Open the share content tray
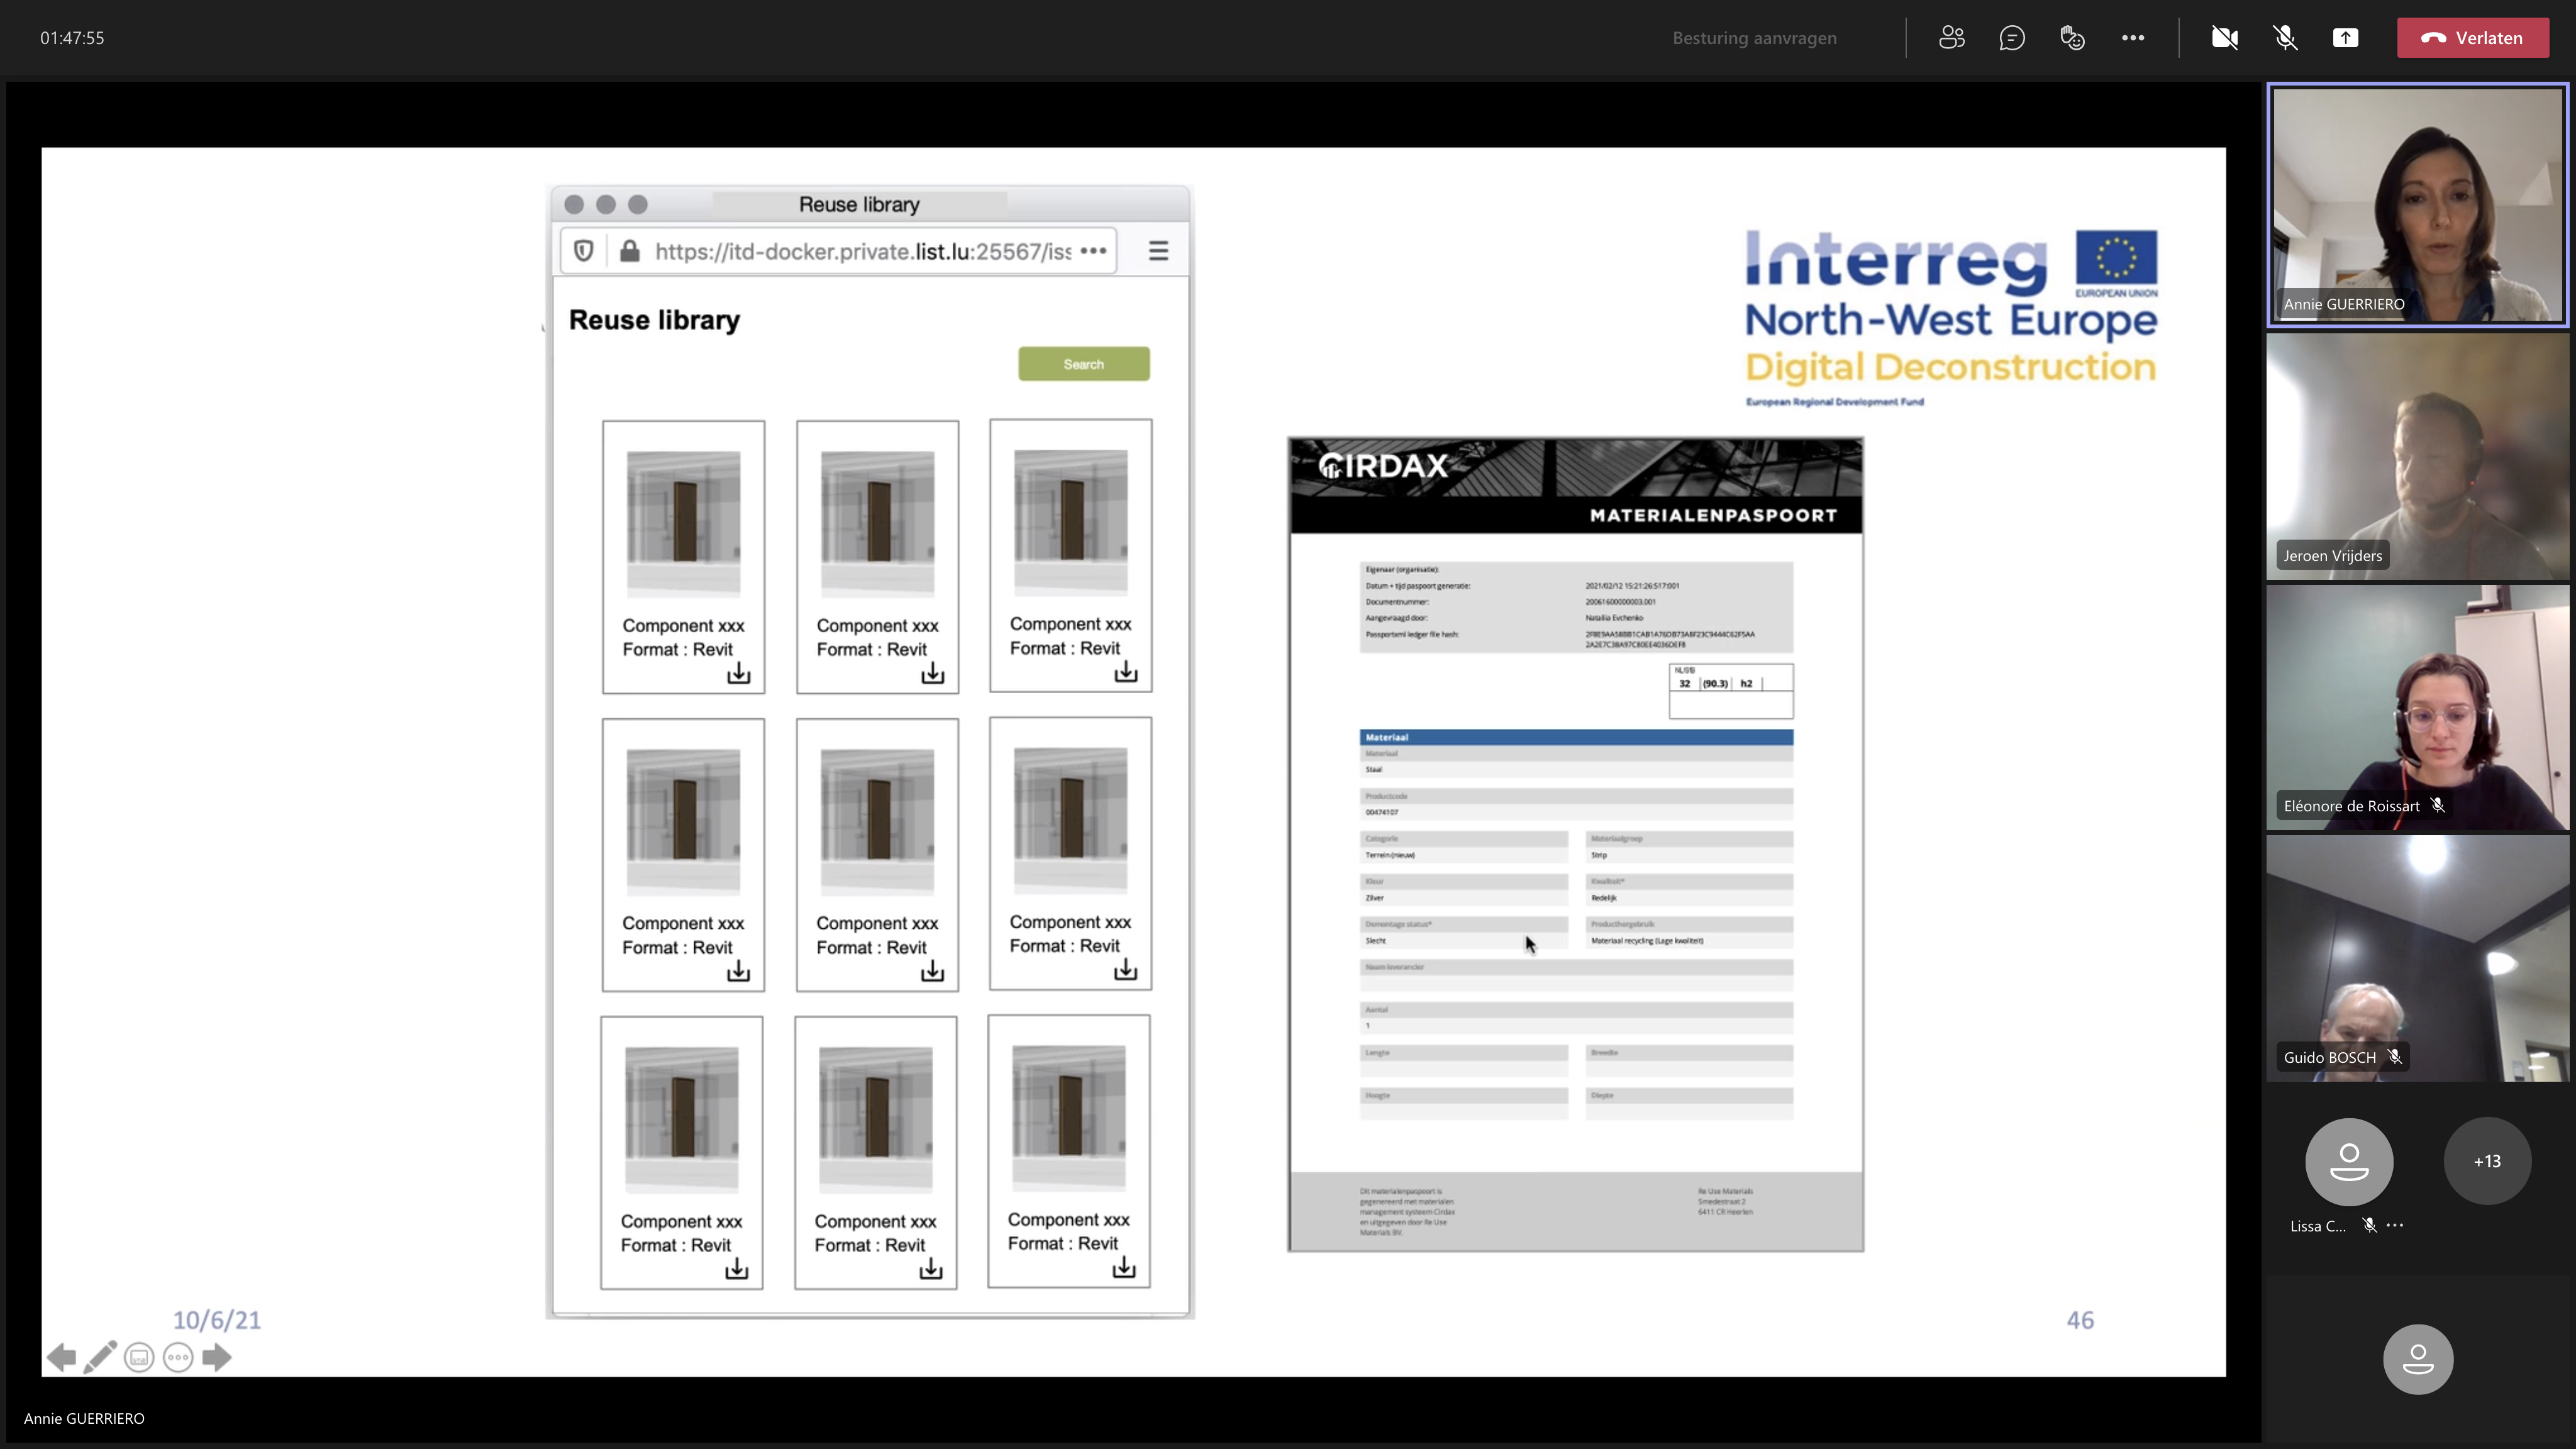The width and height of the screenshot is (2576, 1449). point(2345,38)
